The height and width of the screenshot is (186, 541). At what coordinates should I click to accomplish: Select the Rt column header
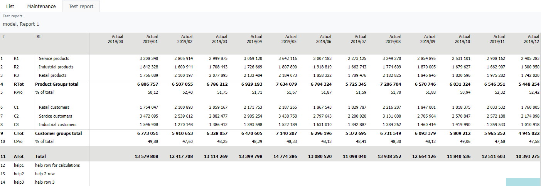pos(39,37)
